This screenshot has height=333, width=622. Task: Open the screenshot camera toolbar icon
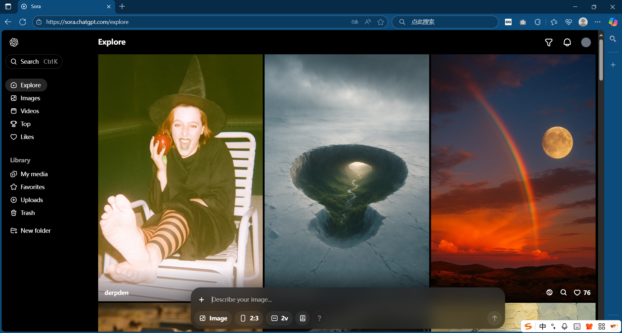point(523,22)
